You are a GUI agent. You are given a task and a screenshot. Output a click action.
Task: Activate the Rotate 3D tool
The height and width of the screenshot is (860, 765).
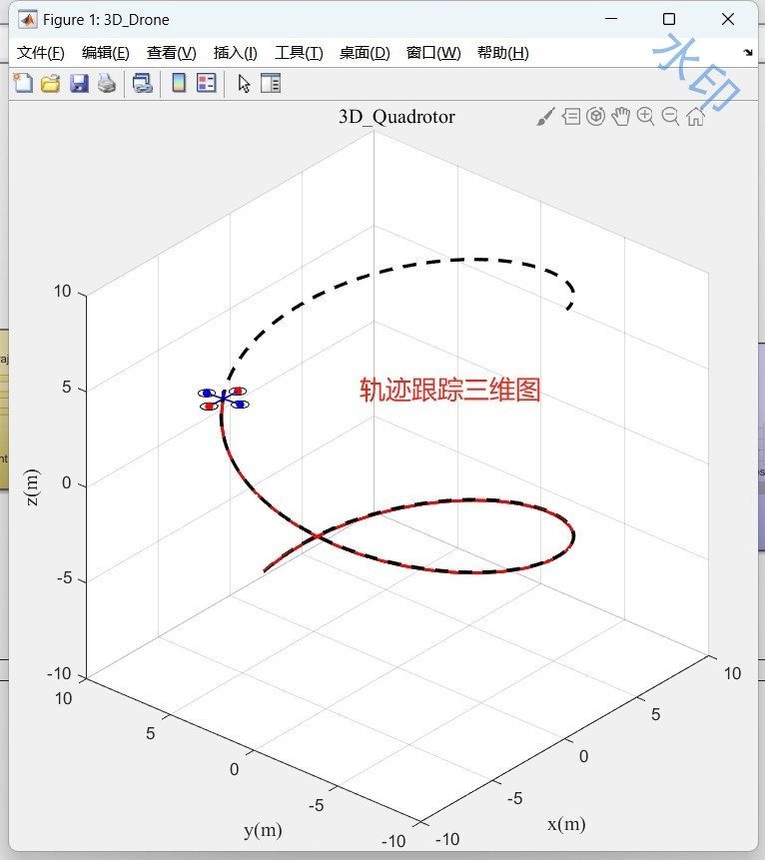click(595, 116)
